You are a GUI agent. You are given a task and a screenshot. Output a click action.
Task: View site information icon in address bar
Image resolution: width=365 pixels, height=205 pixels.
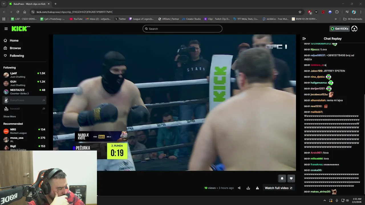tap(33, 12)
